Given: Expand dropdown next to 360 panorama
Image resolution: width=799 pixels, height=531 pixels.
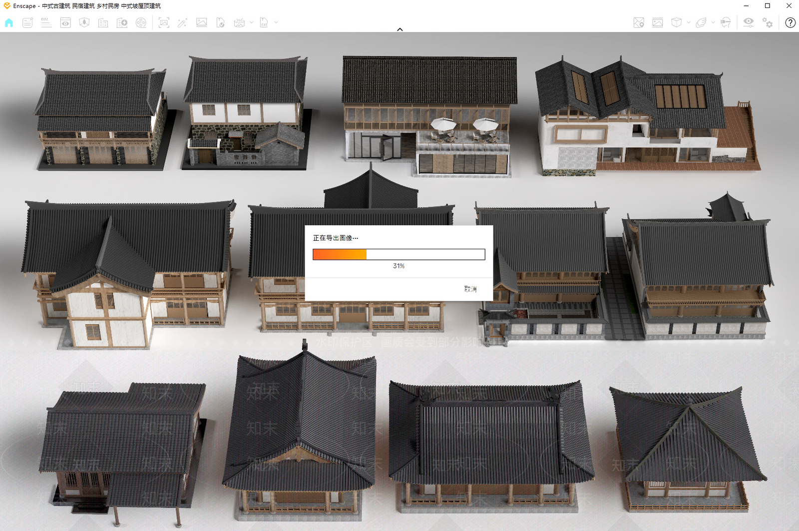Looking at the screenshot, I should coord(251,22).
